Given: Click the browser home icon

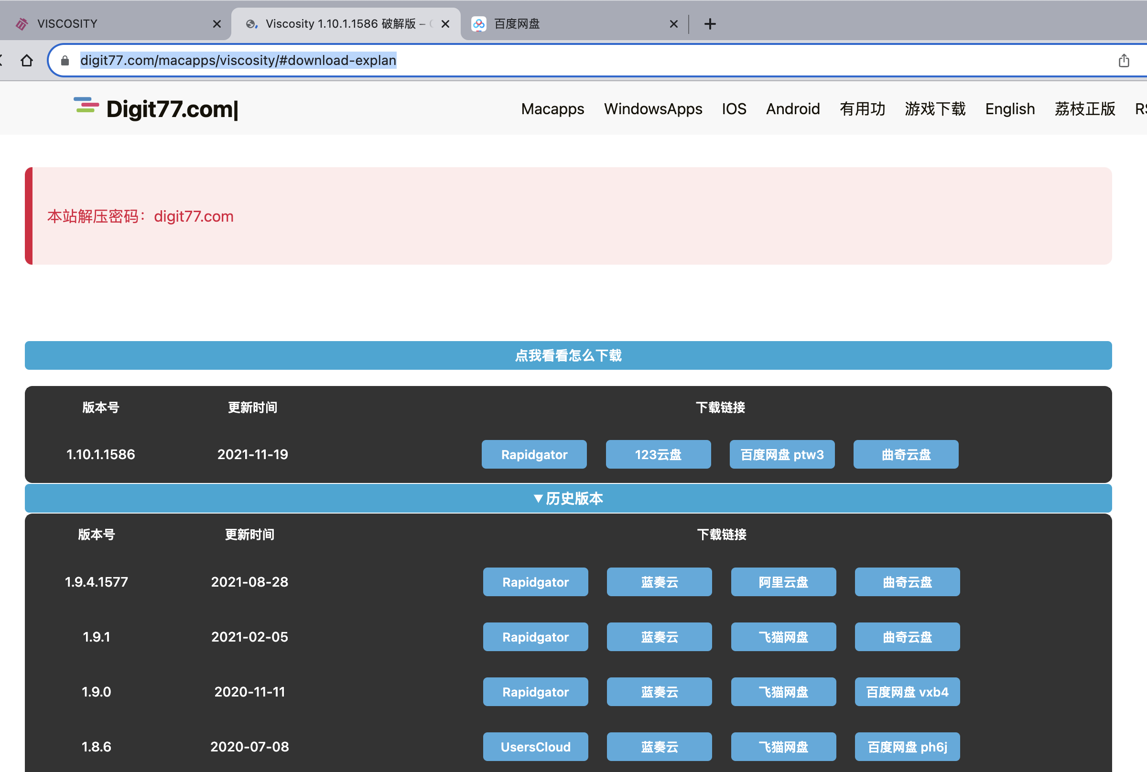Looking at the screenshot, I should (27, 61).
